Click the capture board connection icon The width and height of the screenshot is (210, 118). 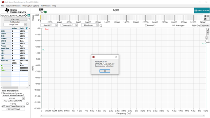coord(43,11)
